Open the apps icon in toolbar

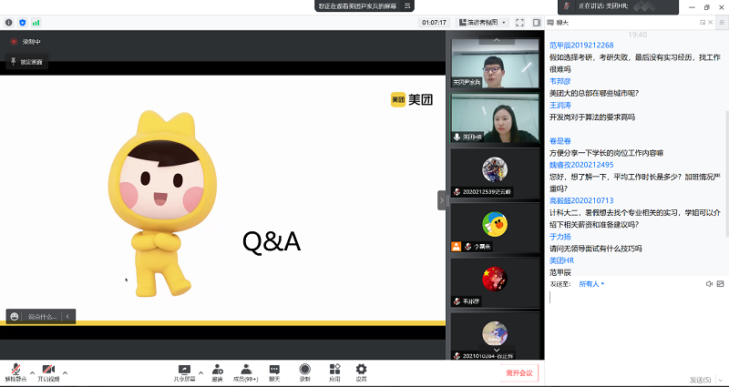pos(334,370)
